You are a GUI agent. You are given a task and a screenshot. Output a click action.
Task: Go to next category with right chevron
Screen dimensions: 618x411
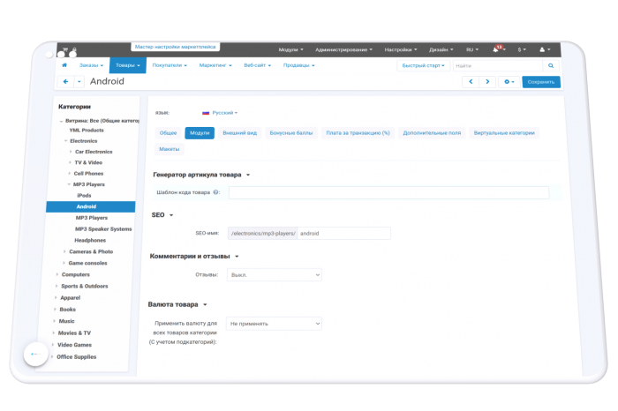[487, 81]
